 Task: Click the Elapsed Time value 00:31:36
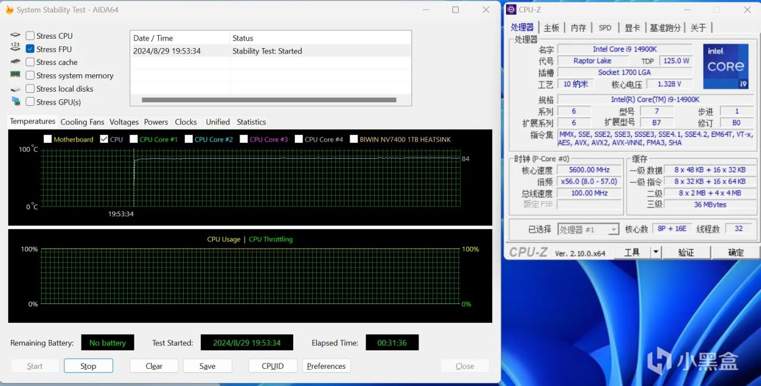click(x=392, y=343)
